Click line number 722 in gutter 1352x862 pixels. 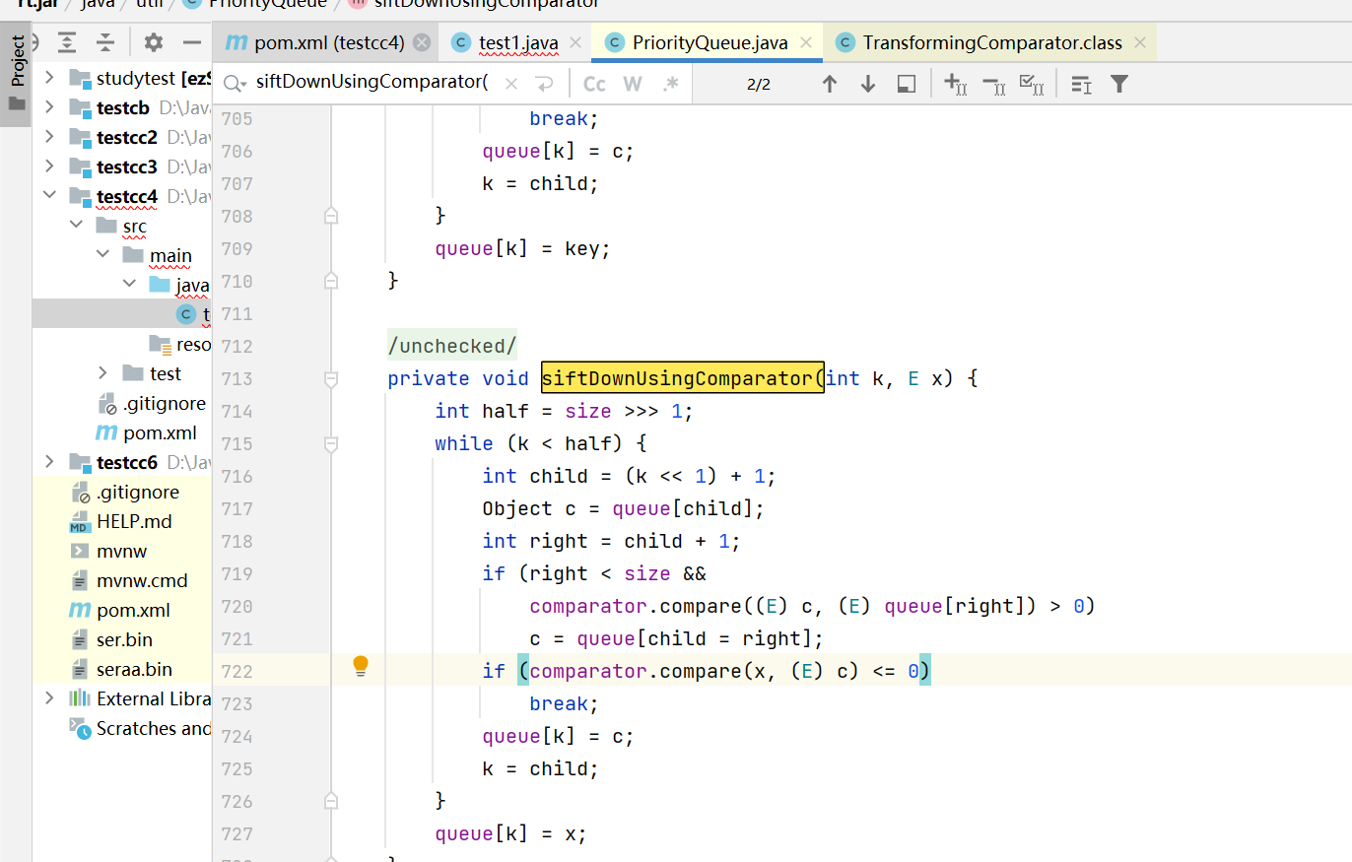pos(236,671)
